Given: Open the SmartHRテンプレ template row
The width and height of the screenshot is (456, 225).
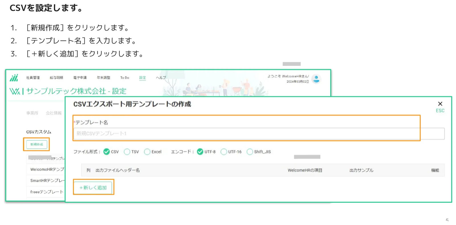Looking at the screenshot, I should pos(46,181).
